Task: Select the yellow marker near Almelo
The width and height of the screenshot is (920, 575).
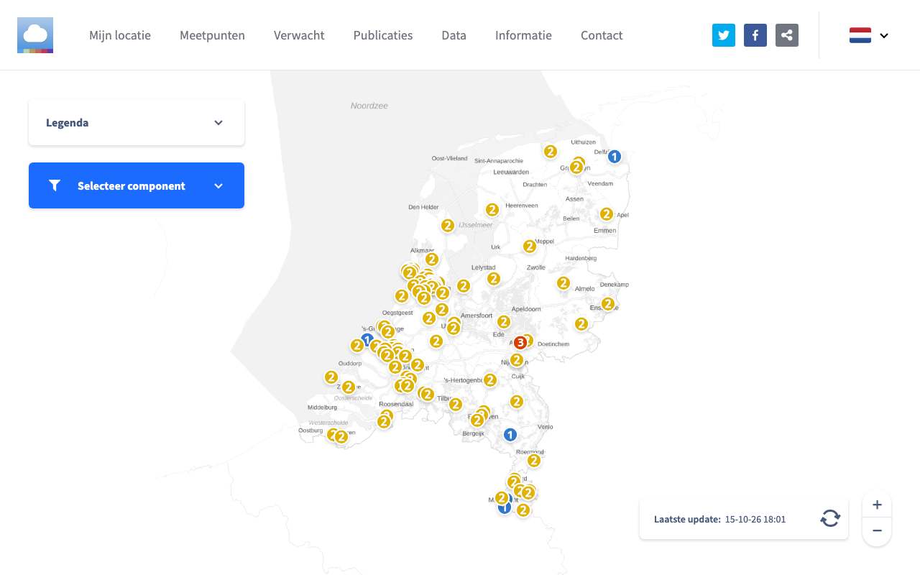Action: pyautogui.click(x=563, y=283)
